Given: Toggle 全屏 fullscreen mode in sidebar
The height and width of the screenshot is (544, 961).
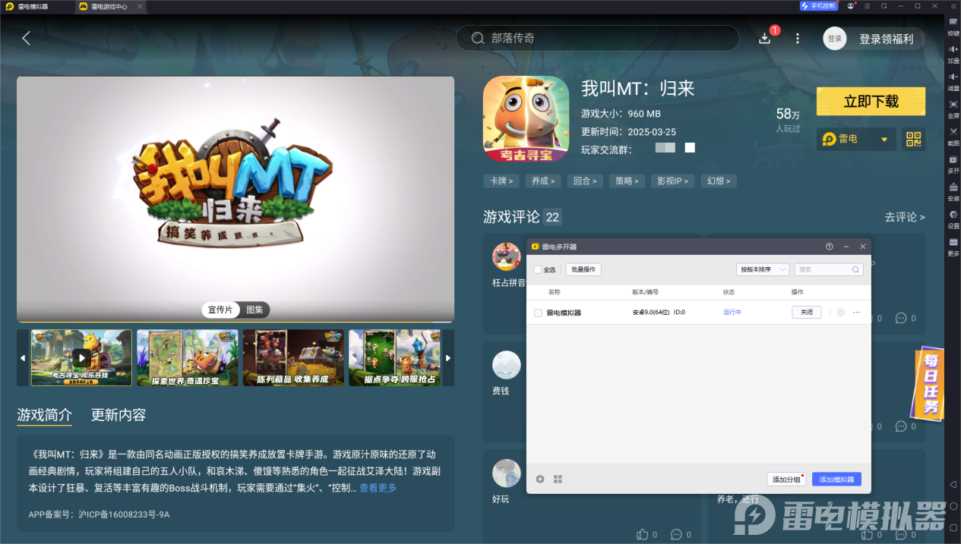Looking at the screenshot, I should [952, 106].
